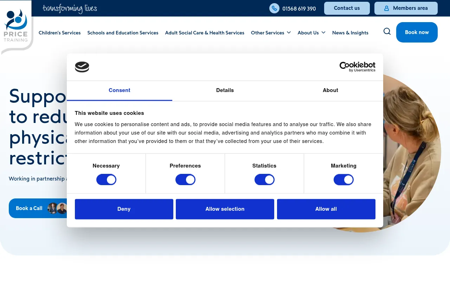Toggle the Necessary cookies switch
Viewport: 450px width, 281px height.
point(106,180)
